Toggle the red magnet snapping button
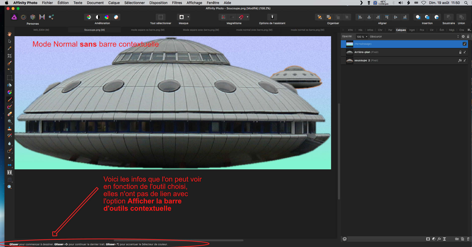 point(241,17)
